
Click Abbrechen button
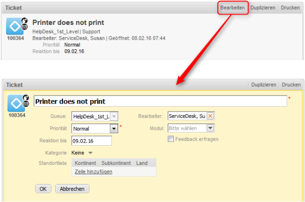(x=72, y=189)
